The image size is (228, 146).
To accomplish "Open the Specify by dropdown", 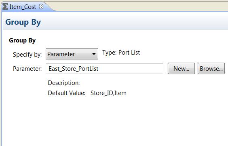I will tap(72, 54).
